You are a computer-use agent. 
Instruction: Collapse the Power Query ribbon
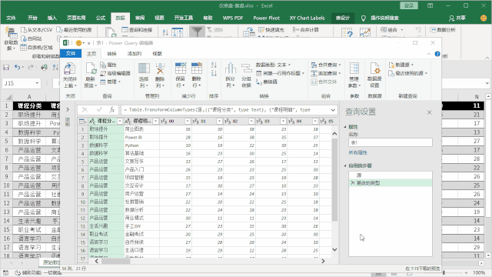pos(429,54)
